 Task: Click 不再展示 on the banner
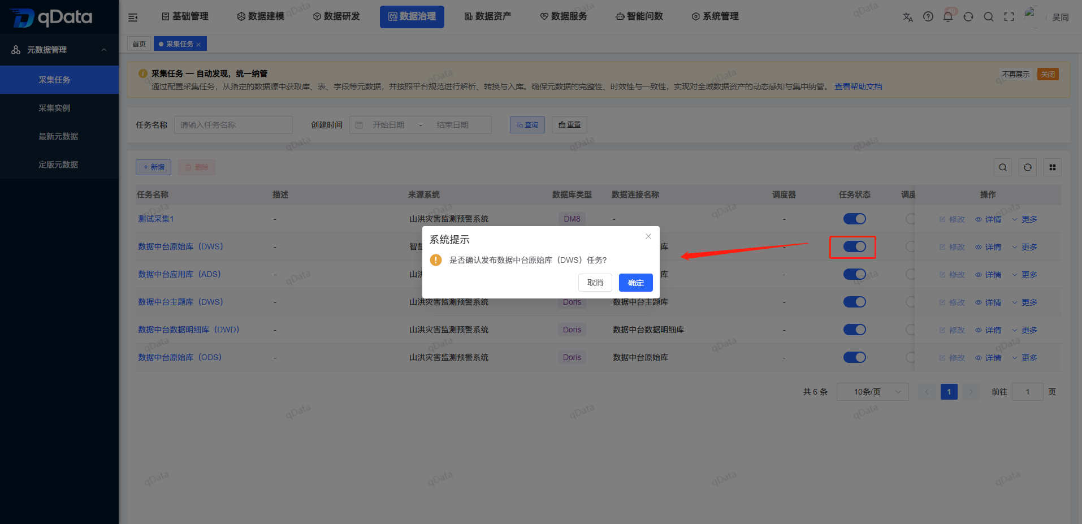point(1016,75)
